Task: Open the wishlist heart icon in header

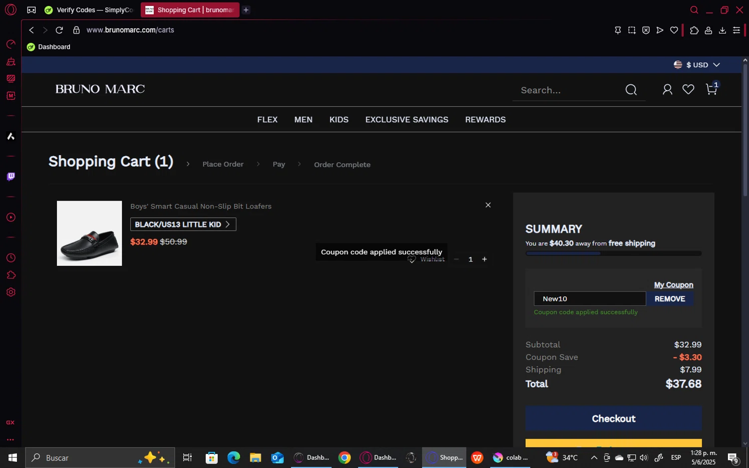Action: coord(688,89)
